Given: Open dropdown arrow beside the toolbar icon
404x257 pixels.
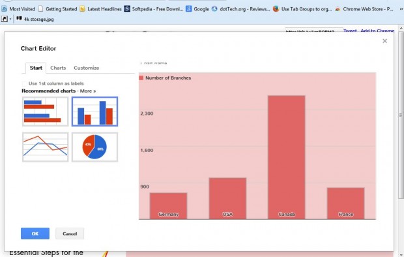Looking at the screenshot, I should click(x=10, y=19).
